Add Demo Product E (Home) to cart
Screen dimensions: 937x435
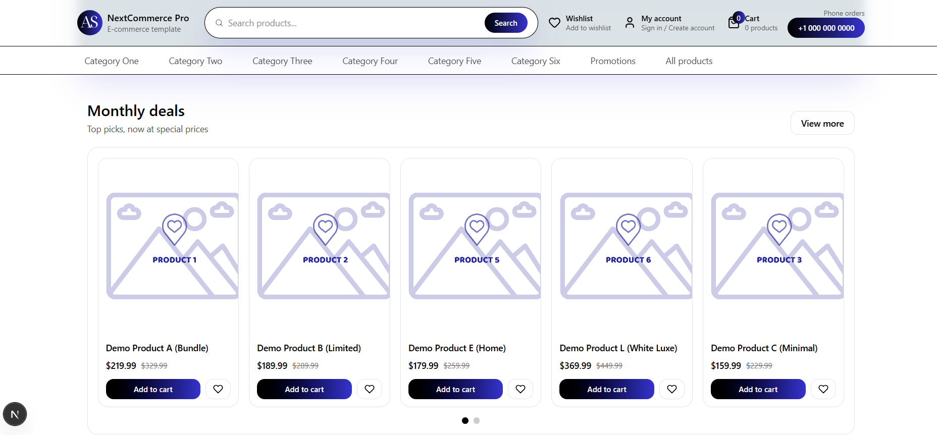tap(455, 389)
